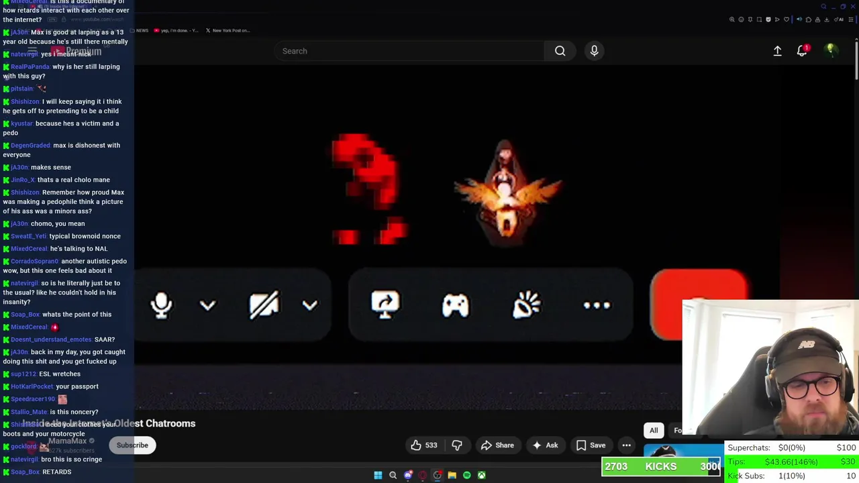
Task: Click the pinboard pin toolbar icon
Action: click(x=750, y=19)
